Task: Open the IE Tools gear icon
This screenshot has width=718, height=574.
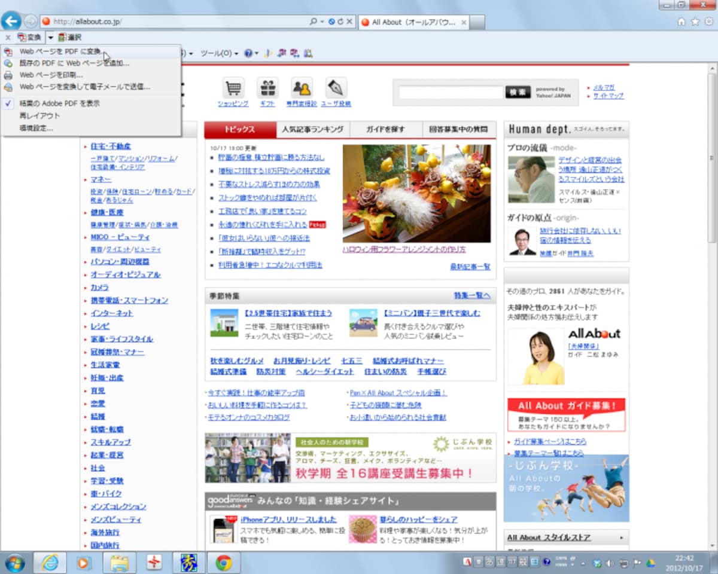Action: [708, 22]
